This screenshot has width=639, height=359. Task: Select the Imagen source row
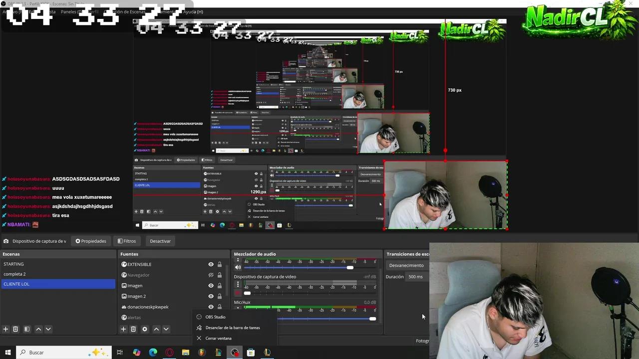[172, 286]
